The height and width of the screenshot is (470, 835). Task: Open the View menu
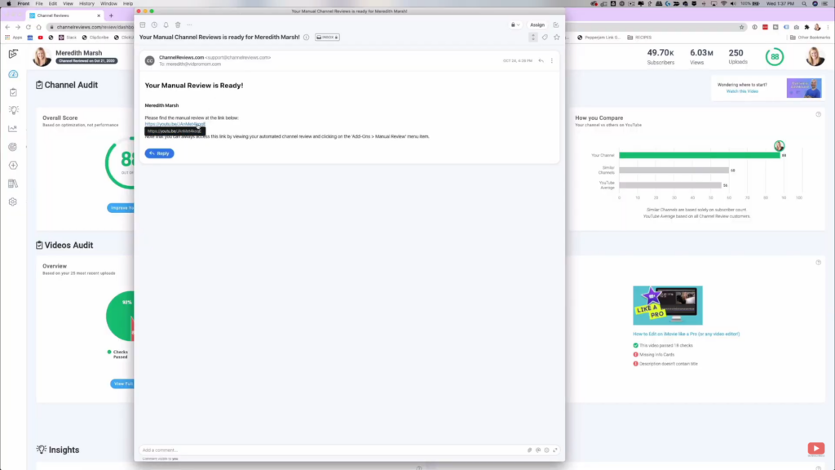point(68,4)
